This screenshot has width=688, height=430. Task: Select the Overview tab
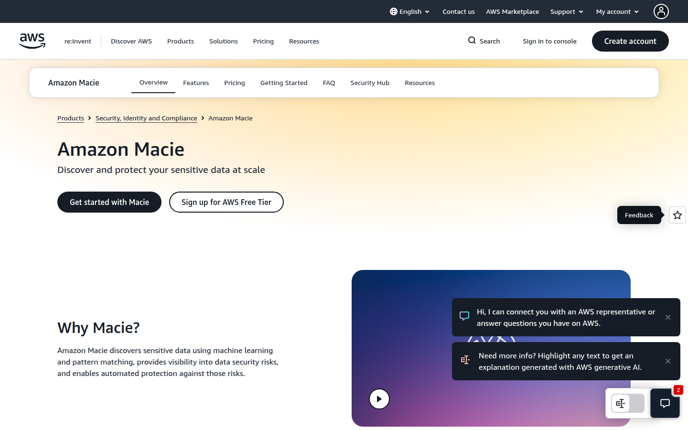[153, 83]
